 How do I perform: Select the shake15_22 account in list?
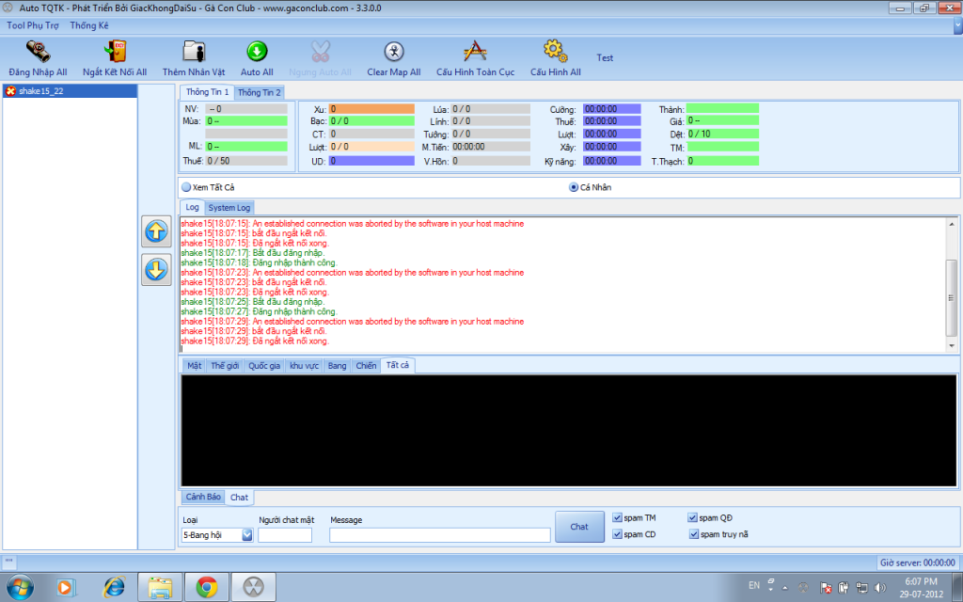(x=70, y=91)
